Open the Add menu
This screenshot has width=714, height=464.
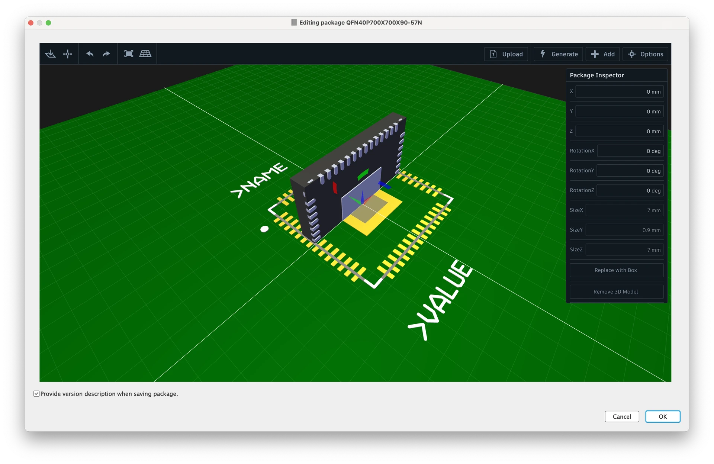click(x=602, y=54)
